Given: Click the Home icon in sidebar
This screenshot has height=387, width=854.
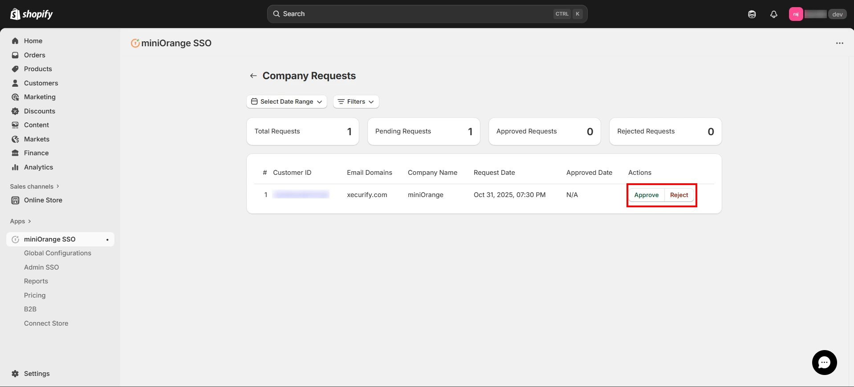Looking at the screenshot, I should [15, 41].
